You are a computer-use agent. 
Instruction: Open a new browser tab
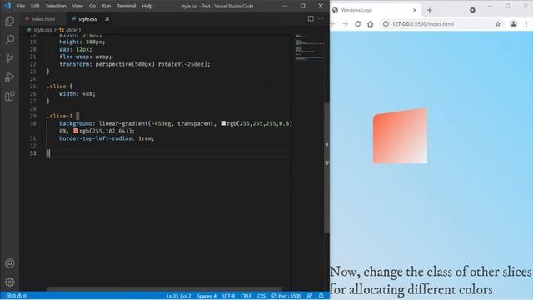click(x=430, y=10)
